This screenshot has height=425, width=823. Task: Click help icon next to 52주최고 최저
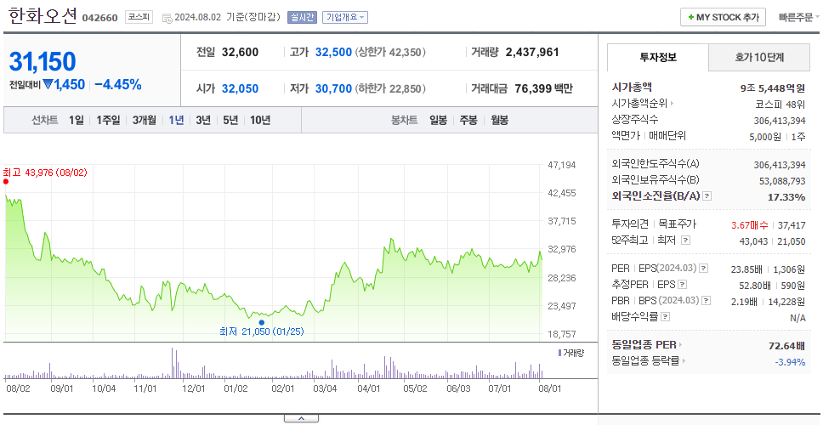(x=685, y=241)
